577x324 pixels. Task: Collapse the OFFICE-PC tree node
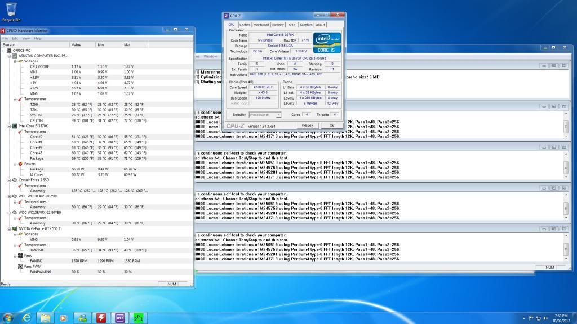pos(5,51)
